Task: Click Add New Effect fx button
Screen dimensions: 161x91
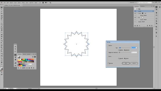Action: coord(139,26)
